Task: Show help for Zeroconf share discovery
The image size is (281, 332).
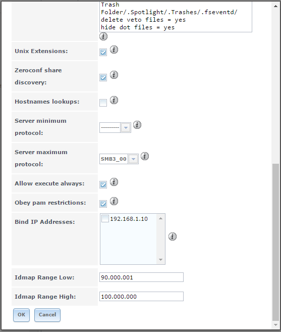Action: click(x=114, y=75)
